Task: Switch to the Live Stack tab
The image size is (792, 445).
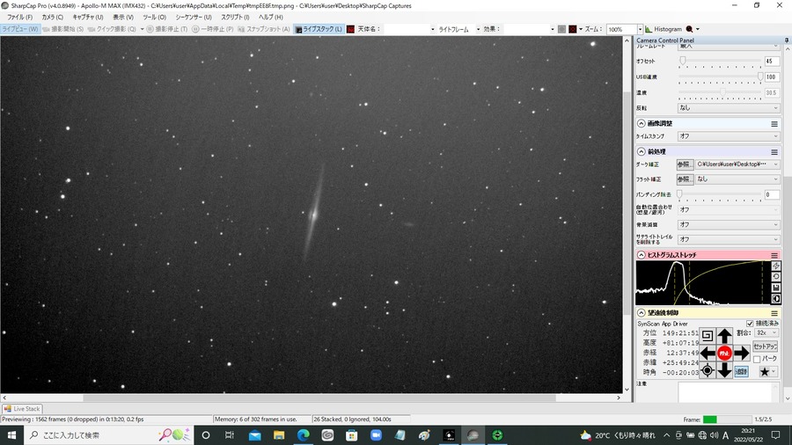Action: [x=22, y=409]
